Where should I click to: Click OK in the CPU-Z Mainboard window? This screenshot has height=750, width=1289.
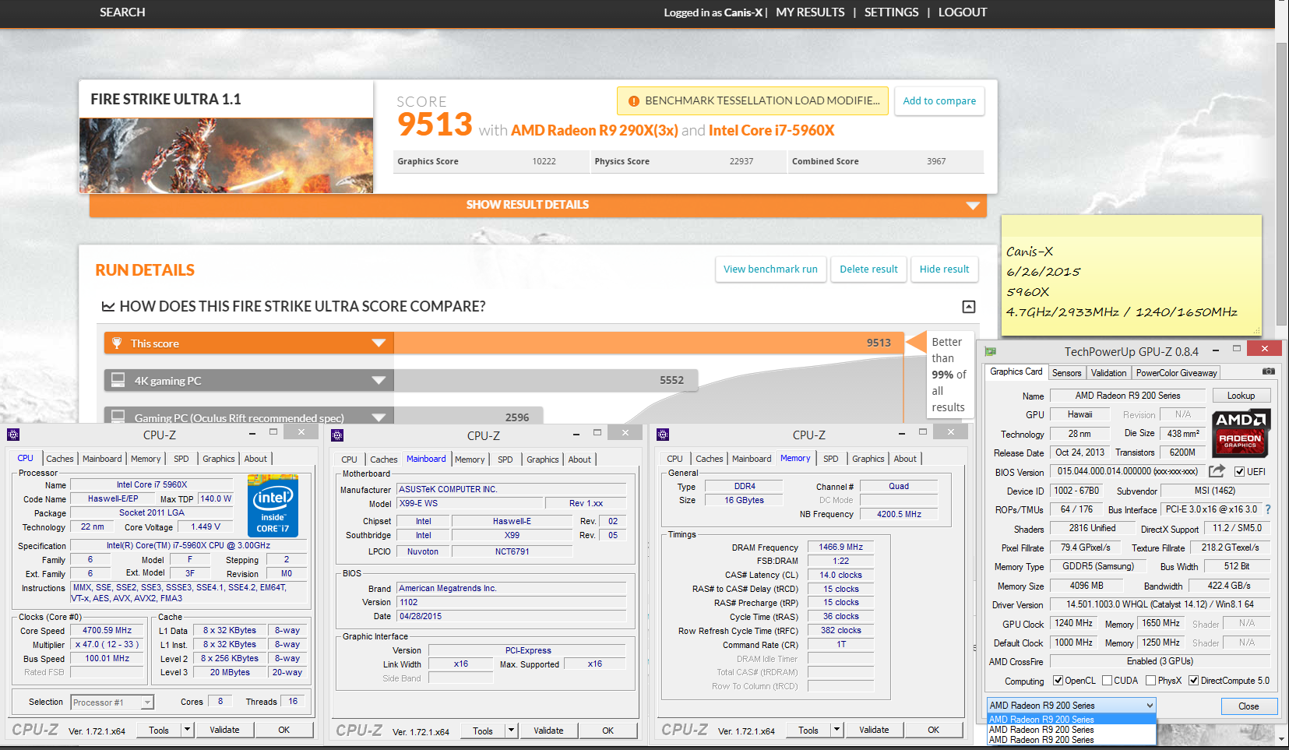point(608,731)
